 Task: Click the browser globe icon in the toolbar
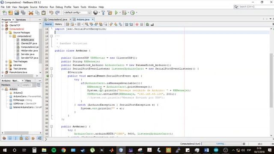95,12
